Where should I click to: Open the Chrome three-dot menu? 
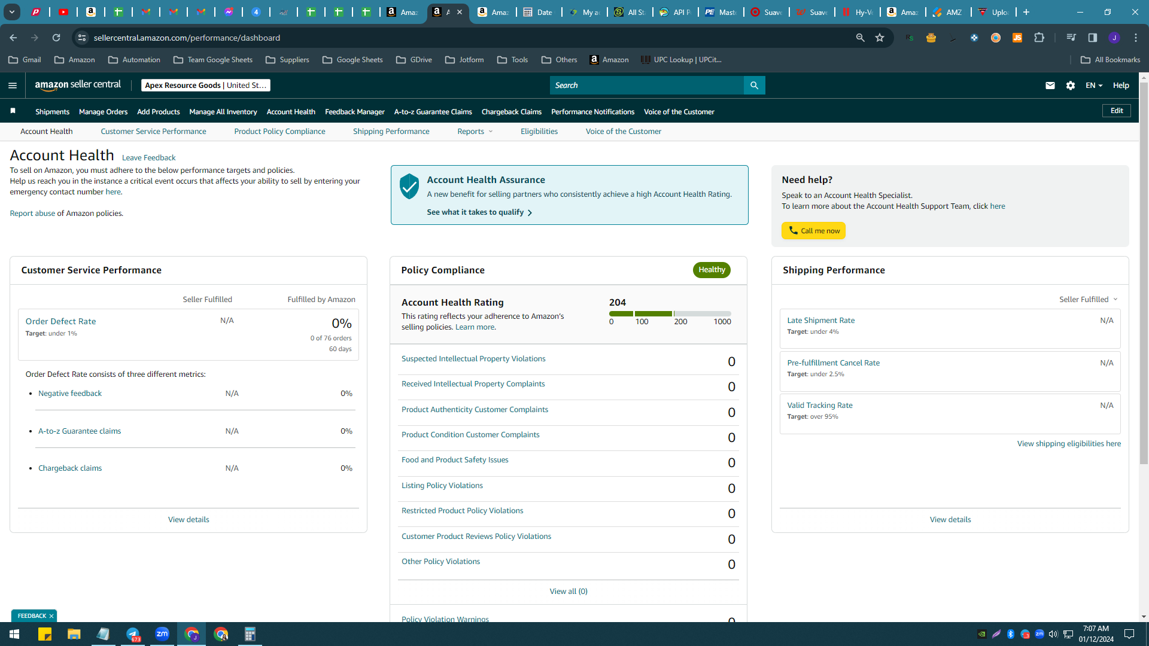pyautogui.click(x=1136, y=38)
